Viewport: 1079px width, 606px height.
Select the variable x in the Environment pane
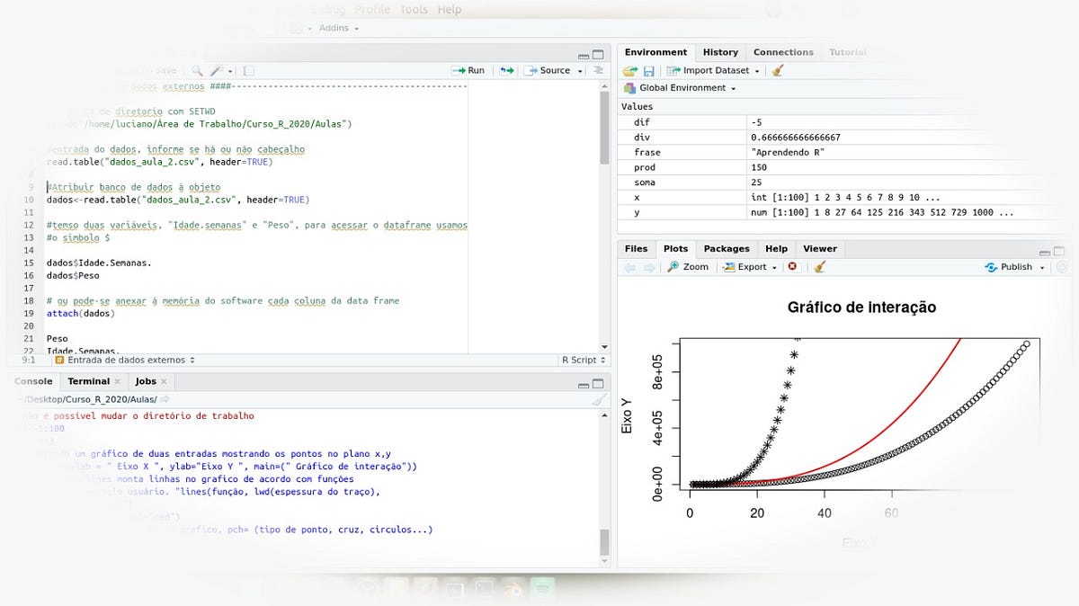coord(638,197)
